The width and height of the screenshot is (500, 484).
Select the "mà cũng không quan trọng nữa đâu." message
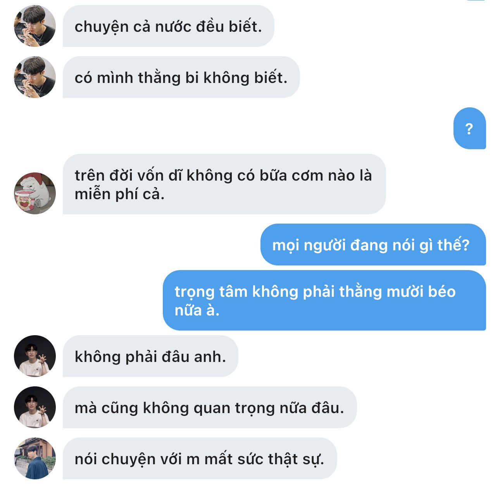(209, 407)
